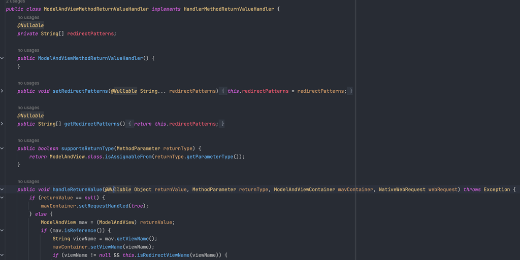Image resolution: width=520 pixels, height=260 pixels.
Task: Unfold the '{ this.redirectPatterns = redirectPatterns; }' placeholder
Action: (287, 91)
